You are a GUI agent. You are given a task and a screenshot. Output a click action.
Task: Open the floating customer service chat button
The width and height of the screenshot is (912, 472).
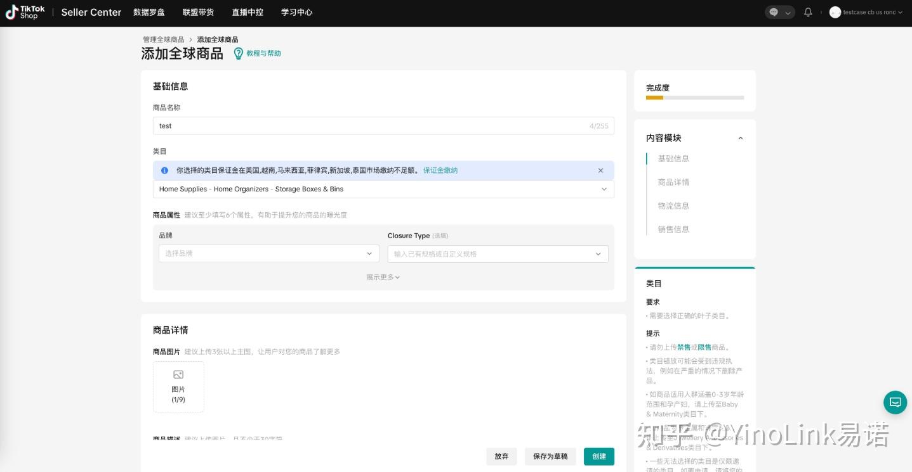pos(895,402)
